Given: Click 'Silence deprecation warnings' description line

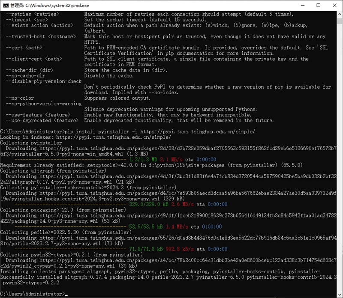Looking at the screenshot, I should point(170,109).
